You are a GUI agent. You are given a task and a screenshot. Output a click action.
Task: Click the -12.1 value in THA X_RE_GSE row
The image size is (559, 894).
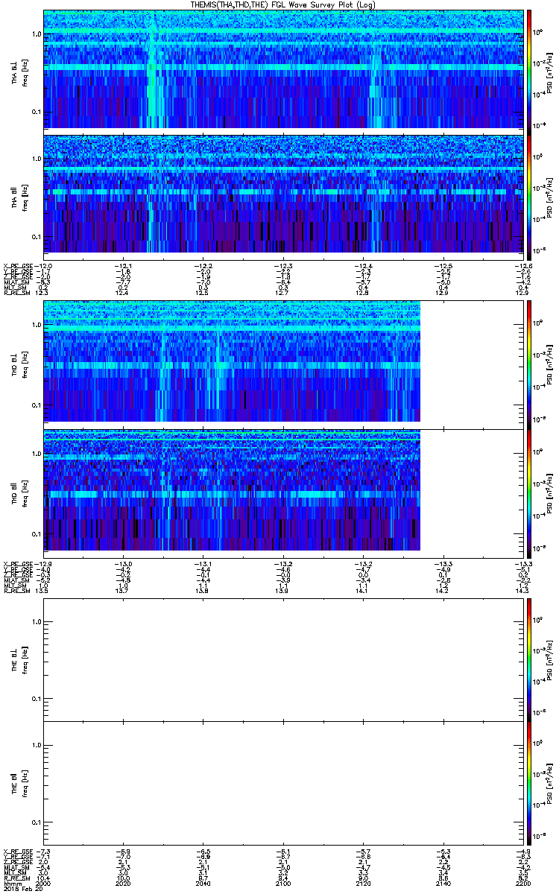pos(123,266)
